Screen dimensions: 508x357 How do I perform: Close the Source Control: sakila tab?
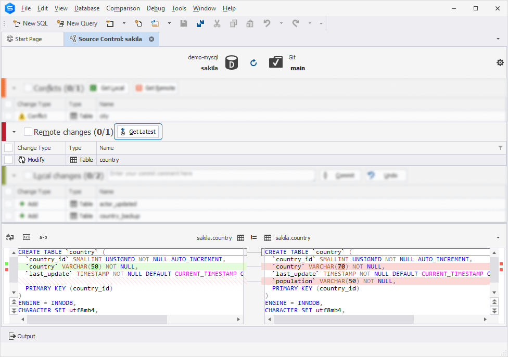pos(151,39)
